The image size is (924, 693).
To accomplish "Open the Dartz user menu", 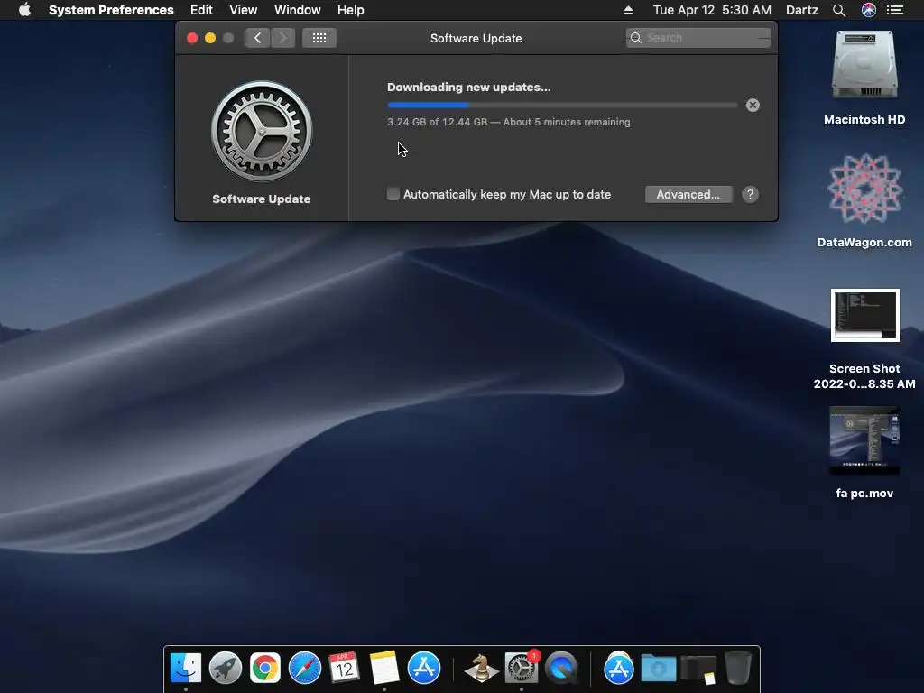I will coord(802,10).
